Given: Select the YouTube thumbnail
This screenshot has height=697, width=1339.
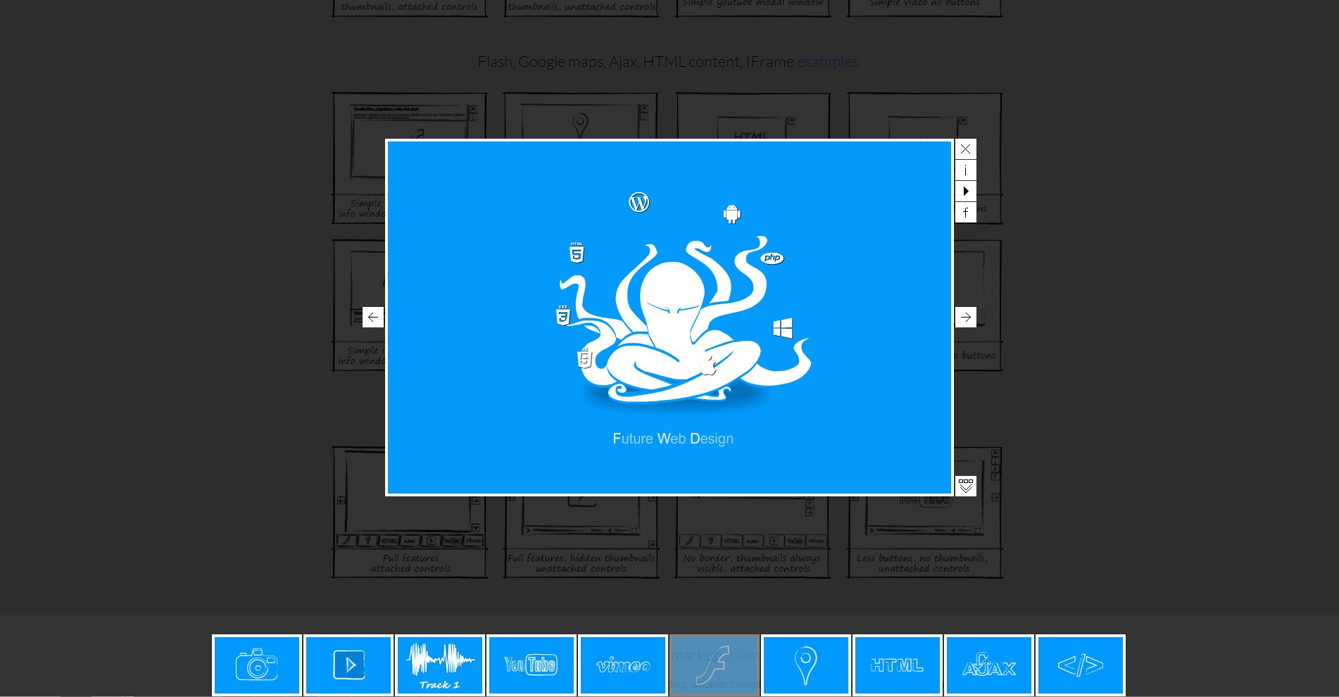Looking at the screenshot, I should coord(532,665).
